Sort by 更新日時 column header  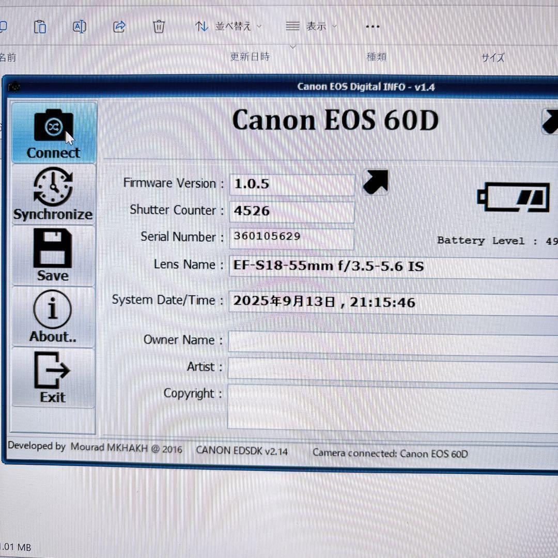250,57
